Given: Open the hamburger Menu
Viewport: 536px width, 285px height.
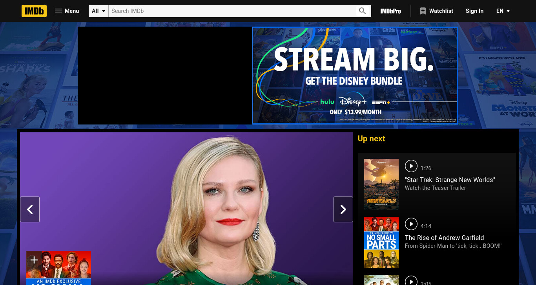Looking at the screenshot, I should pos(67,11).
